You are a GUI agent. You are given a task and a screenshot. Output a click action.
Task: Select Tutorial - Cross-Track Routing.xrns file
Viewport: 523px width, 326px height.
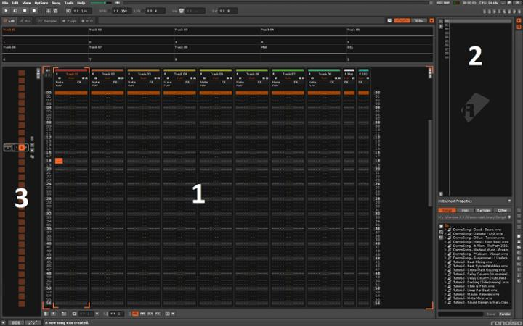click(x=479, y=269)
